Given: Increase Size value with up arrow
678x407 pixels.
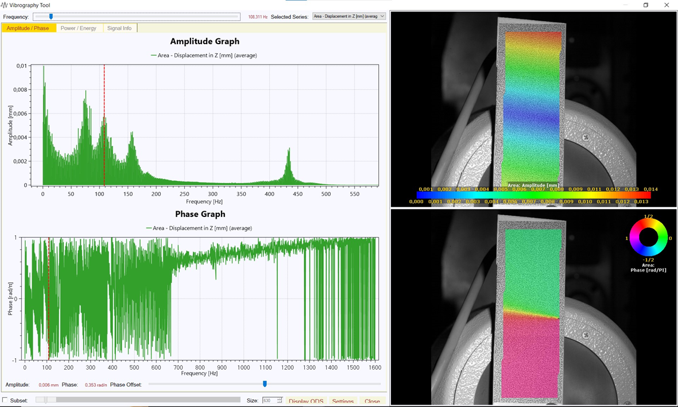Looking at the screenshot, I should (x=280, y=398).
